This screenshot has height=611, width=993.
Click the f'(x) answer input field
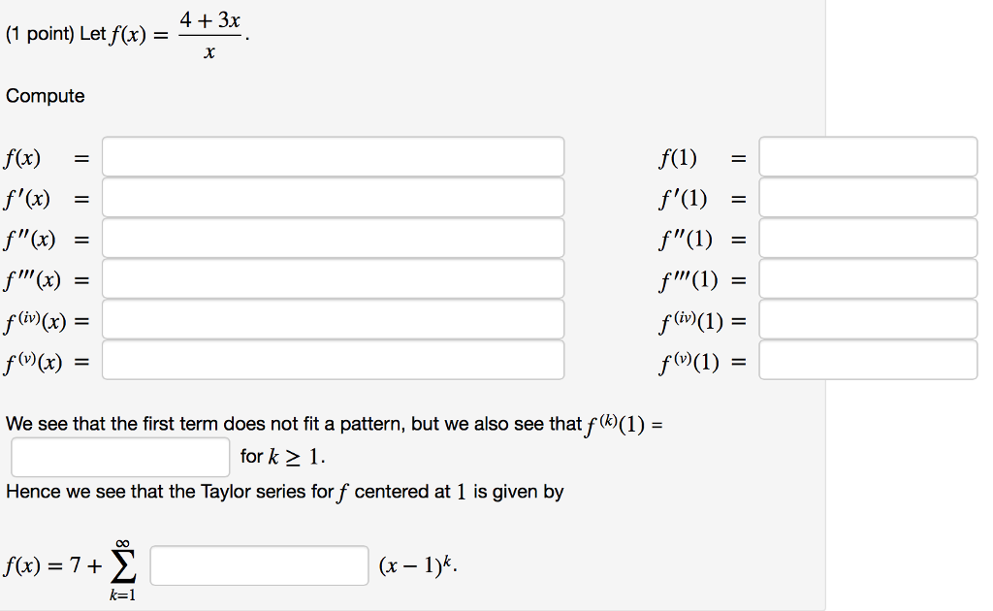click(335, 197)
